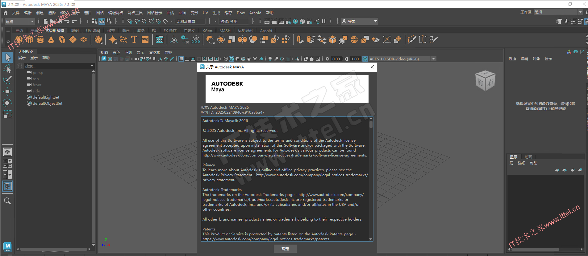The image size is (588, 256).
Task: Activate the Paint Selection tool in toolbox
Action: [7, 80]
